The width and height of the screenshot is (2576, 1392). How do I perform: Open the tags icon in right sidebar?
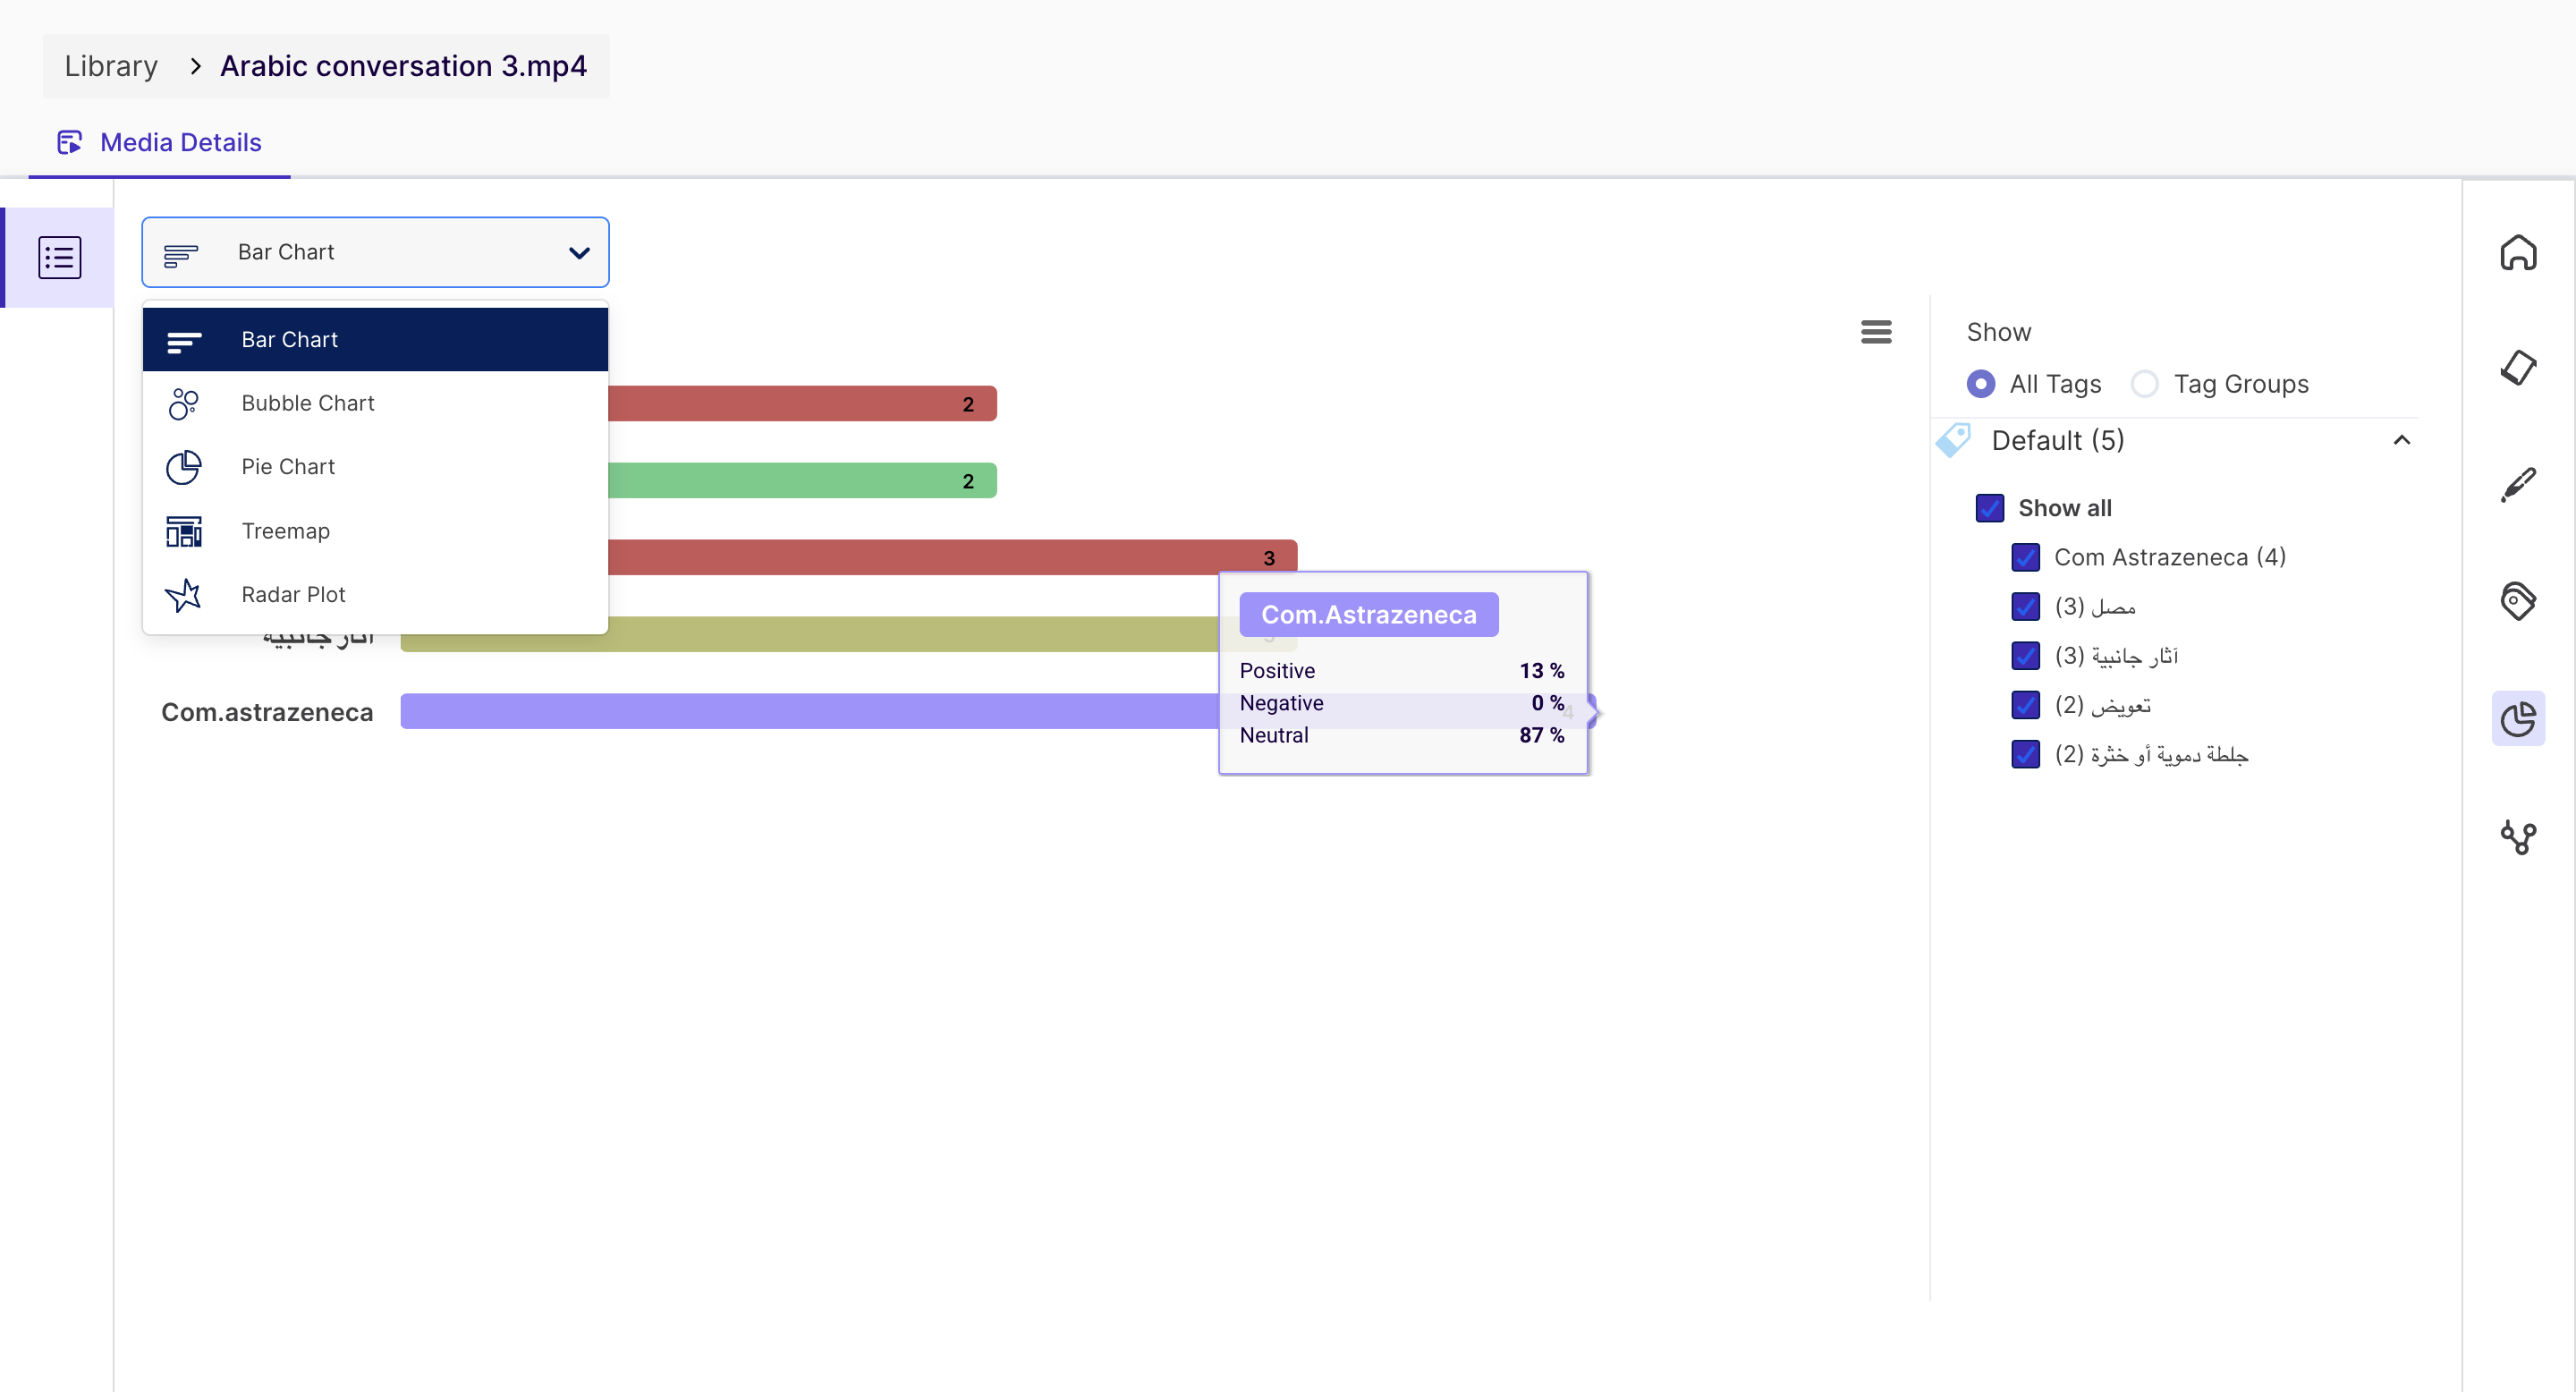(x=2518, y=601)
